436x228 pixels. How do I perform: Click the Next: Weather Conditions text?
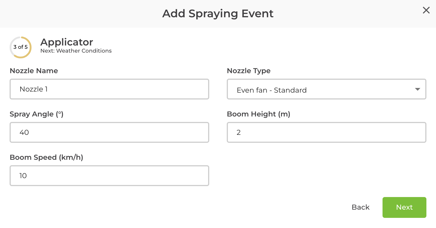[76, 51]
